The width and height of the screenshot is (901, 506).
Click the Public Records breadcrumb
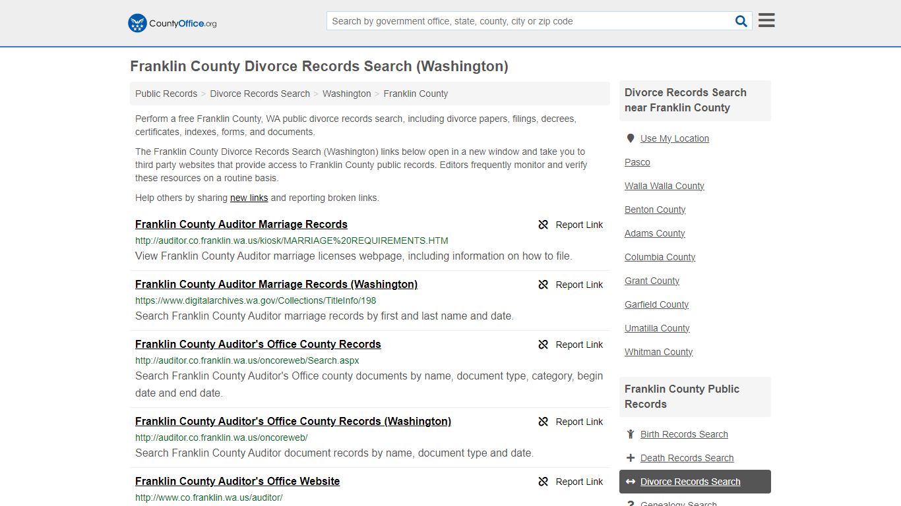(x=166, y=94)
